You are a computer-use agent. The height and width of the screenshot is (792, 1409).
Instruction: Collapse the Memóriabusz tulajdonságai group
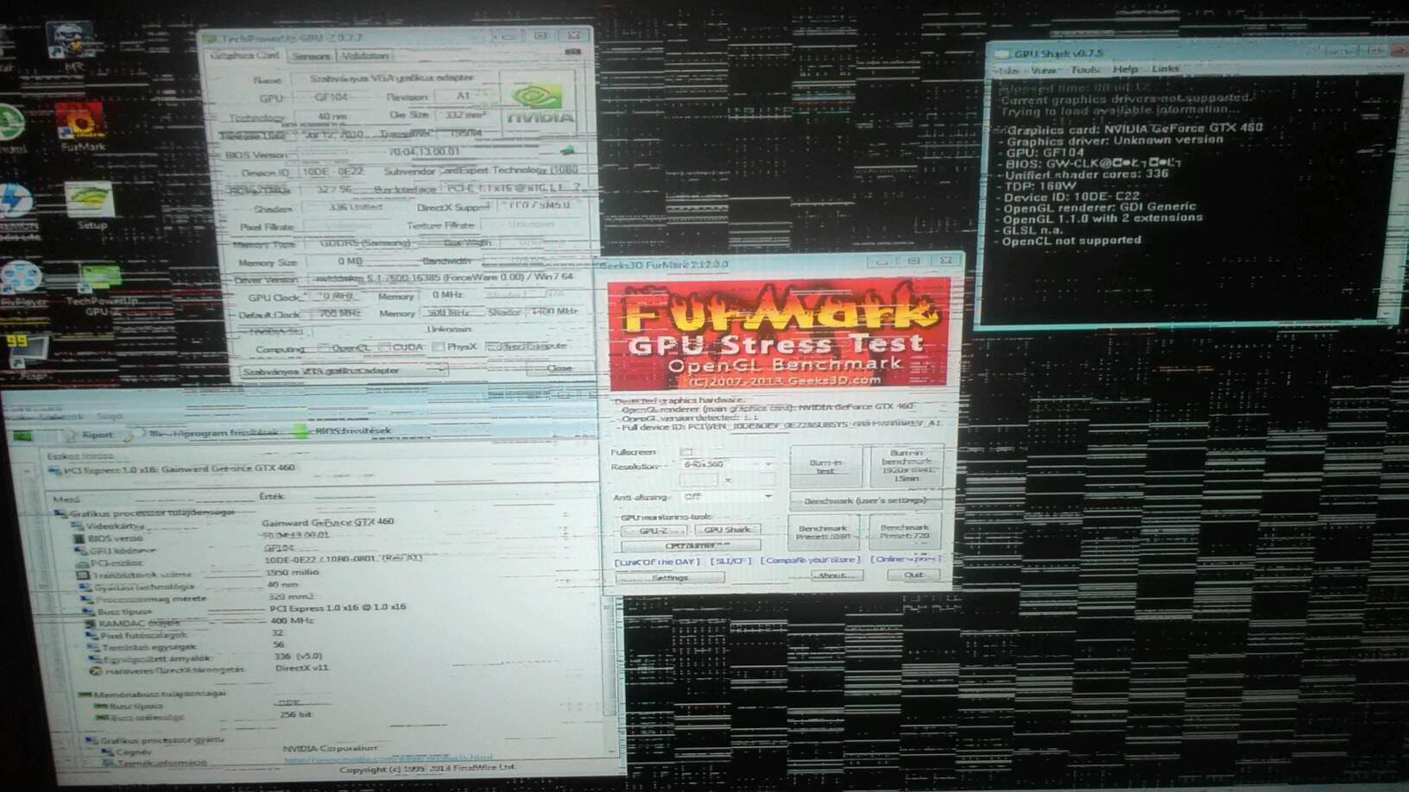84,694
